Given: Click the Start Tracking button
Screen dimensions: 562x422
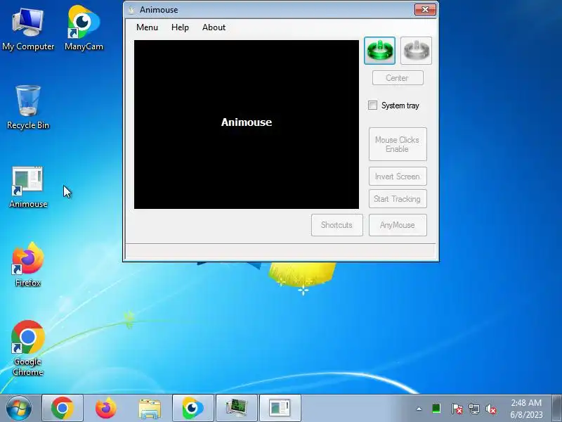Looking at the screenshot, I should pyautogui.click(x=398, y=199).
